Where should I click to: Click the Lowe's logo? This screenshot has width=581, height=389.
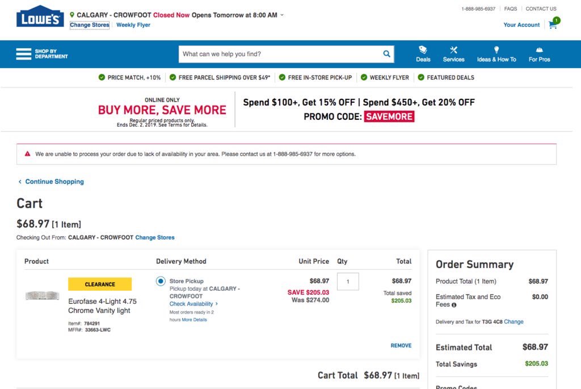39,17
